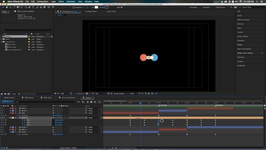This screenshot has height=150, width=266.
Task: Choose the Small Screen workspace
Action: 220,7
